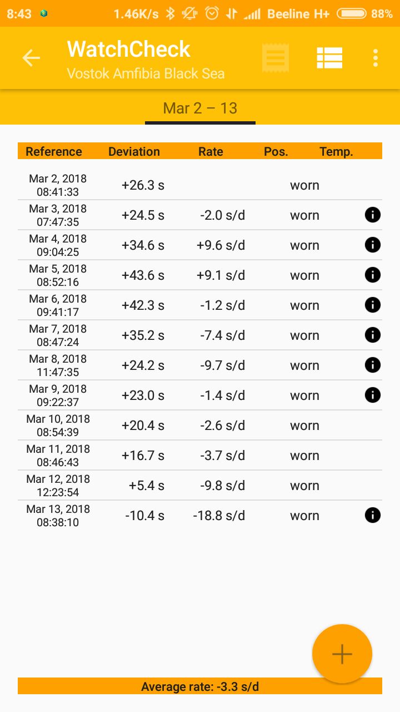Show info for Mar 3 entry

373,215
